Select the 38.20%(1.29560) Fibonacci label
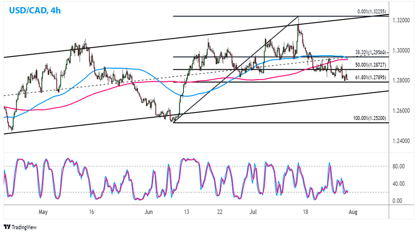 point(370,52)
